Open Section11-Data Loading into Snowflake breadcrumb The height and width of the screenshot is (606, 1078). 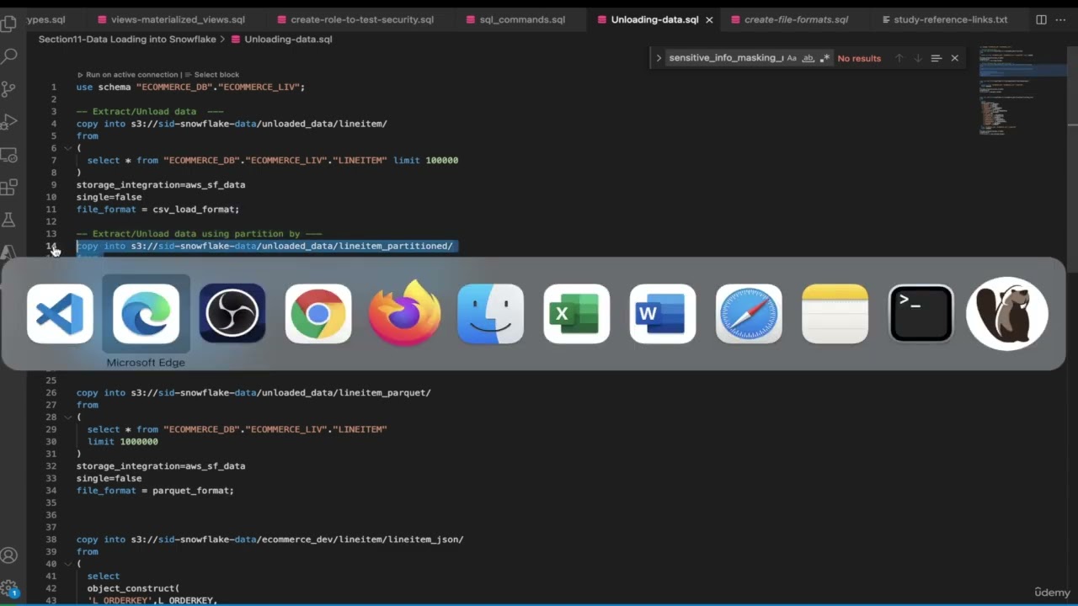pos(127,40)
